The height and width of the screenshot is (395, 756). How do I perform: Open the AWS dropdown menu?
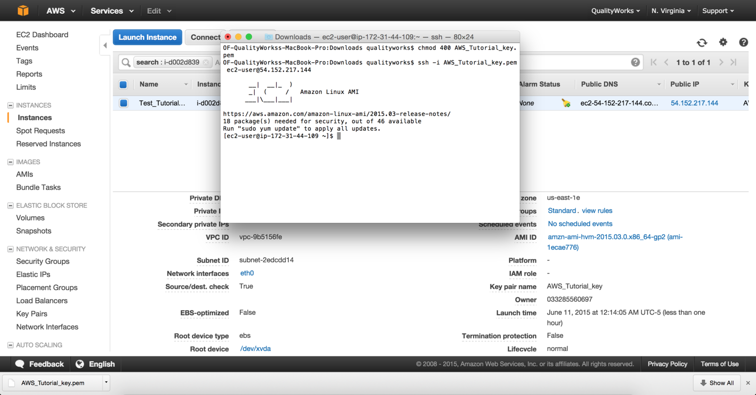point(61,10)
